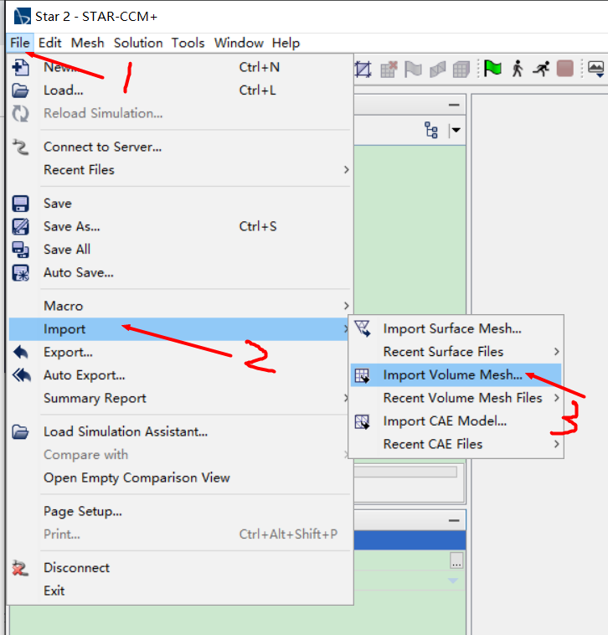
Task: Click the Load folder icon
Action: (x=20, y=90)
